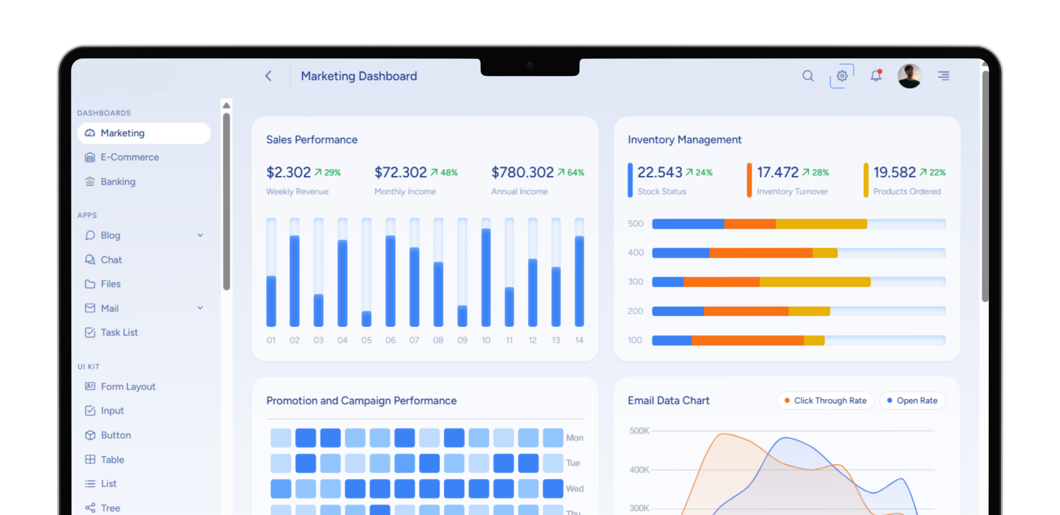Open the Banking dashboard link
This screenshot has width=1060, height=515.
tap(118, 182)
